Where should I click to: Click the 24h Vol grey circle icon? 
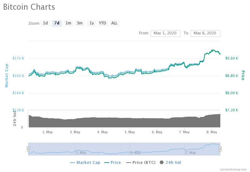pos(162,162)
